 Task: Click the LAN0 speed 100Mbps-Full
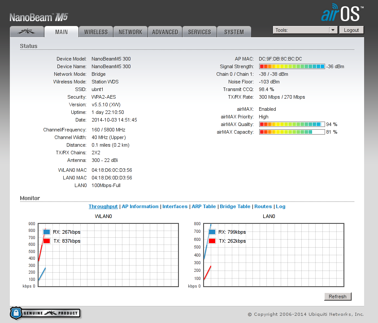coord(106,186)
